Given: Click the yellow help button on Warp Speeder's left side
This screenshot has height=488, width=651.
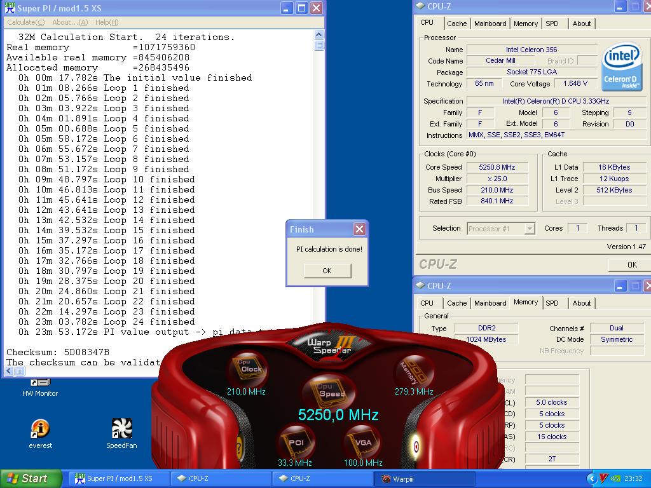Looking at the screenshot, I should point(239,447).
